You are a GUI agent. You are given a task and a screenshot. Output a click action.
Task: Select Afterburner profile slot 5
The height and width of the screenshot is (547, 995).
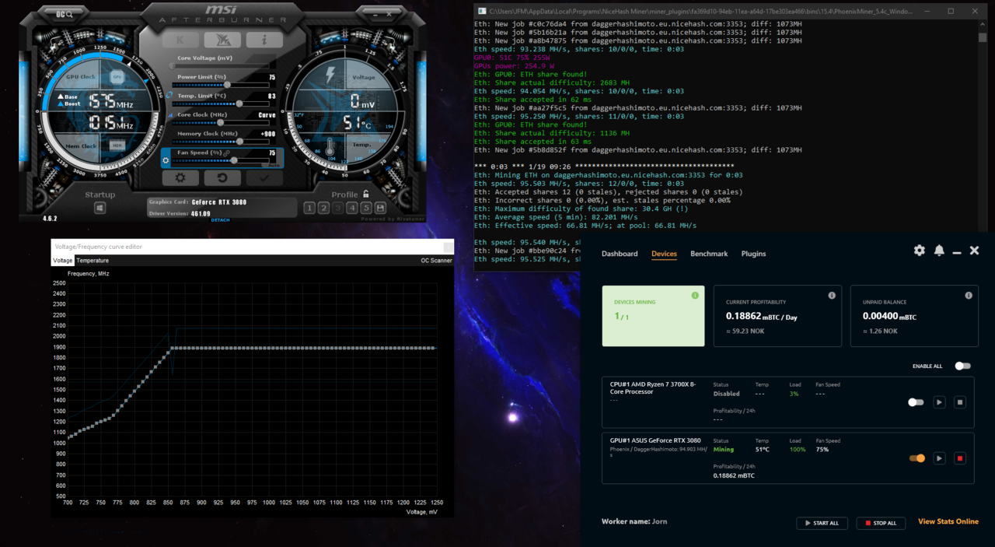pos(366,208)
